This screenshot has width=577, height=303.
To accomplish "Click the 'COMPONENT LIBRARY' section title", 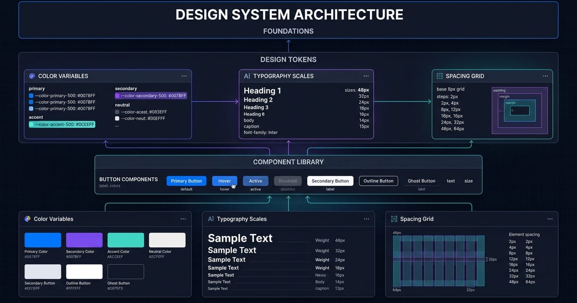I will pyautogui.click(x=288, y=162).
